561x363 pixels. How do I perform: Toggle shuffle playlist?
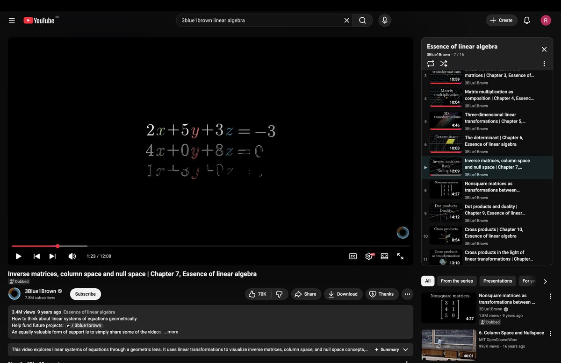click(x=444, y=64)
